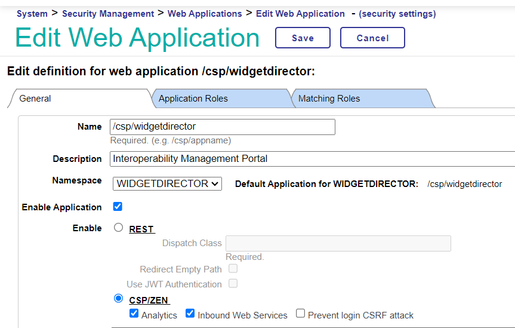Image resolution: width=515 pixels, height=328 pixels.
Task: Select the General tab
Action: click(35, 99)
